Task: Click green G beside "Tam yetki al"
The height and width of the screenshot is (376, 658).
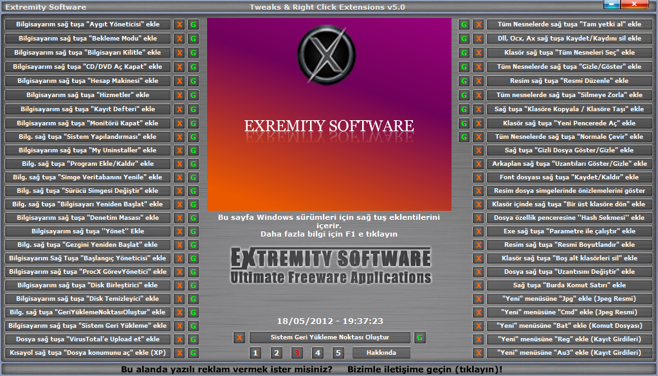Action: [464, 24]
